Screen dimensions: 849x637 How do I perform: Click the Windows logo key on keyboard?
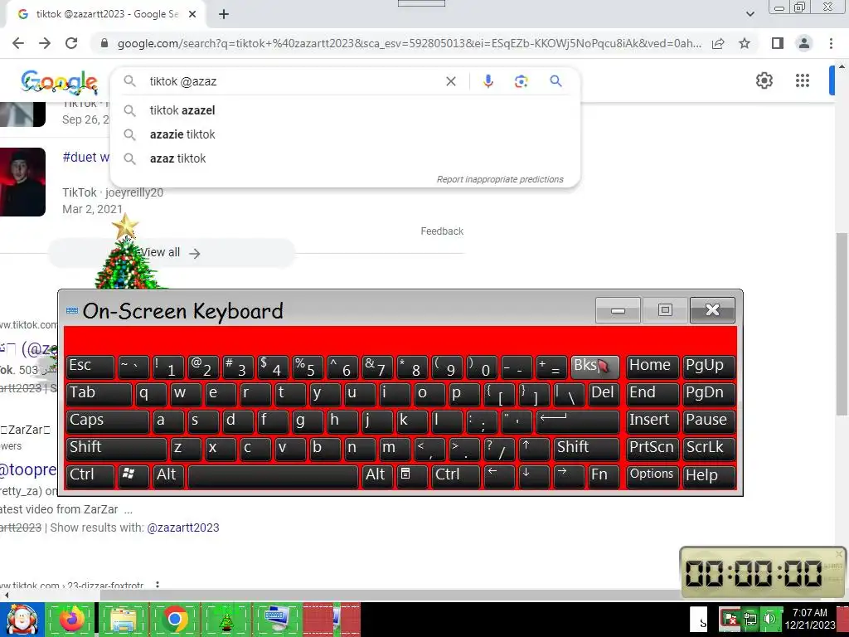(133, 476)
